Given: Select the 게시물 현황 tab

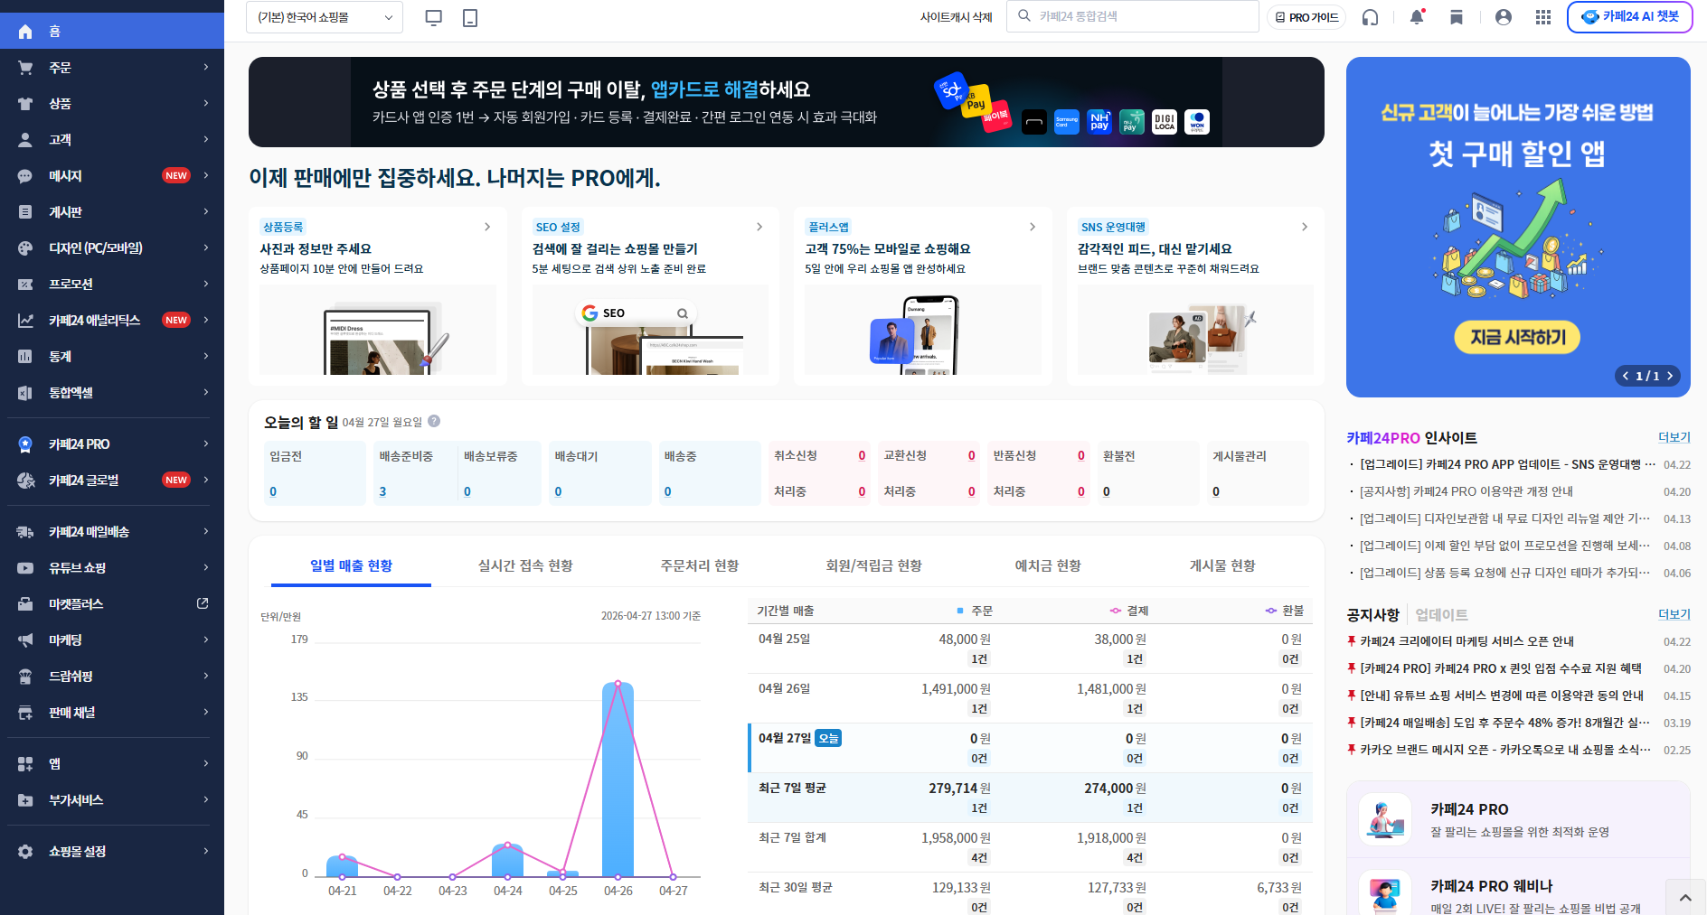Looking at the screenshot, I should pyautogui.click(x=1222, y=565).
